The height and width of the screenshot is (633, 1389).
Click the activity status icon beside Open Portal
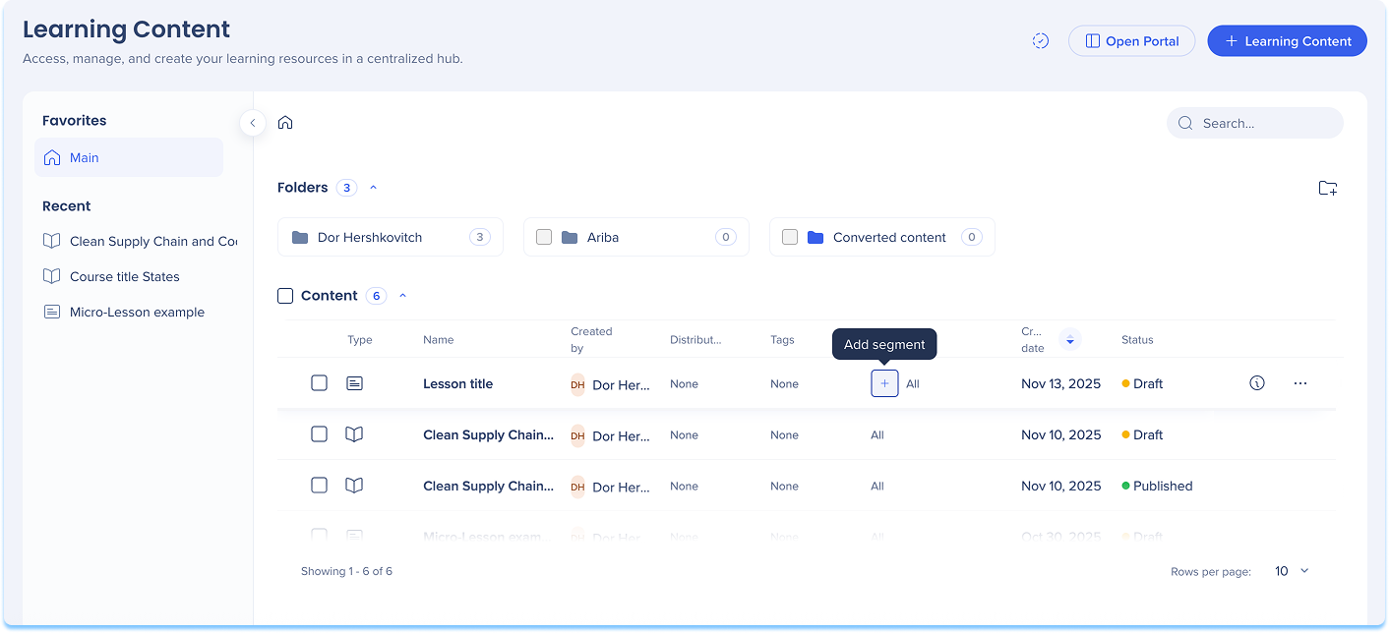coord(1040,41)
